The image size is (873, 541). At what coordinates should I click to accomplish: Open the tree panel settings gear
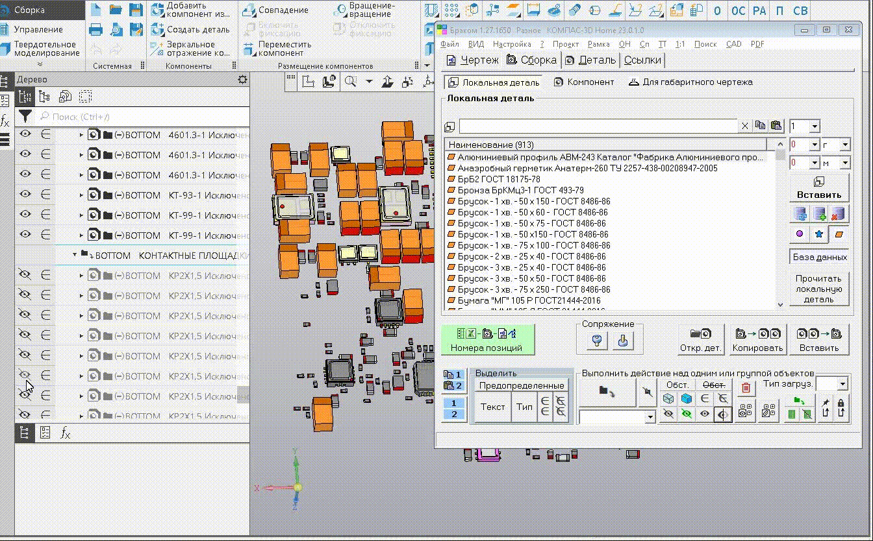click(x=242, y=79)
